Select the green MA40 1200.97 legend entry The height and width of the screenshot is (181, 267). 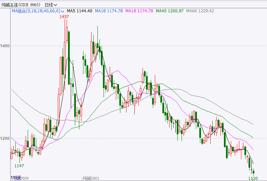pyautogui.click(x=170, y=11)
